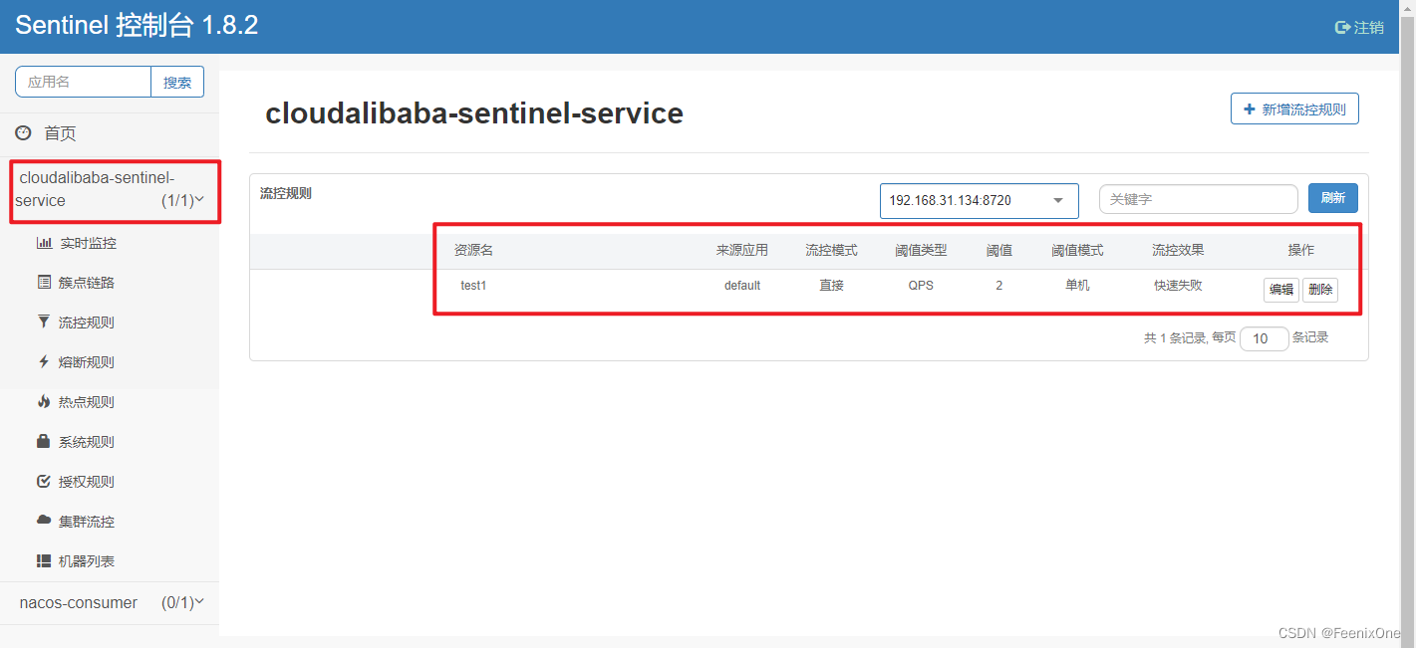Open the machine dropdown 192.168.31.134:8720
This screenshot has height=648, width=1416.
click(979, 200)
